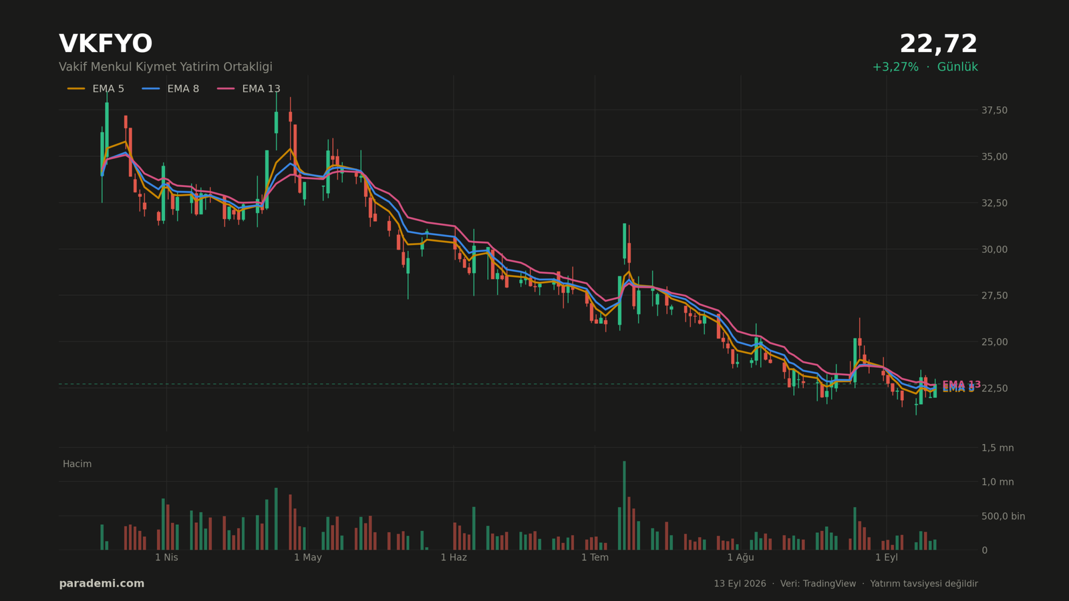Click the 13 Eyl 2026 footer date
This screenshot has height=601, width=1069.
740,584
